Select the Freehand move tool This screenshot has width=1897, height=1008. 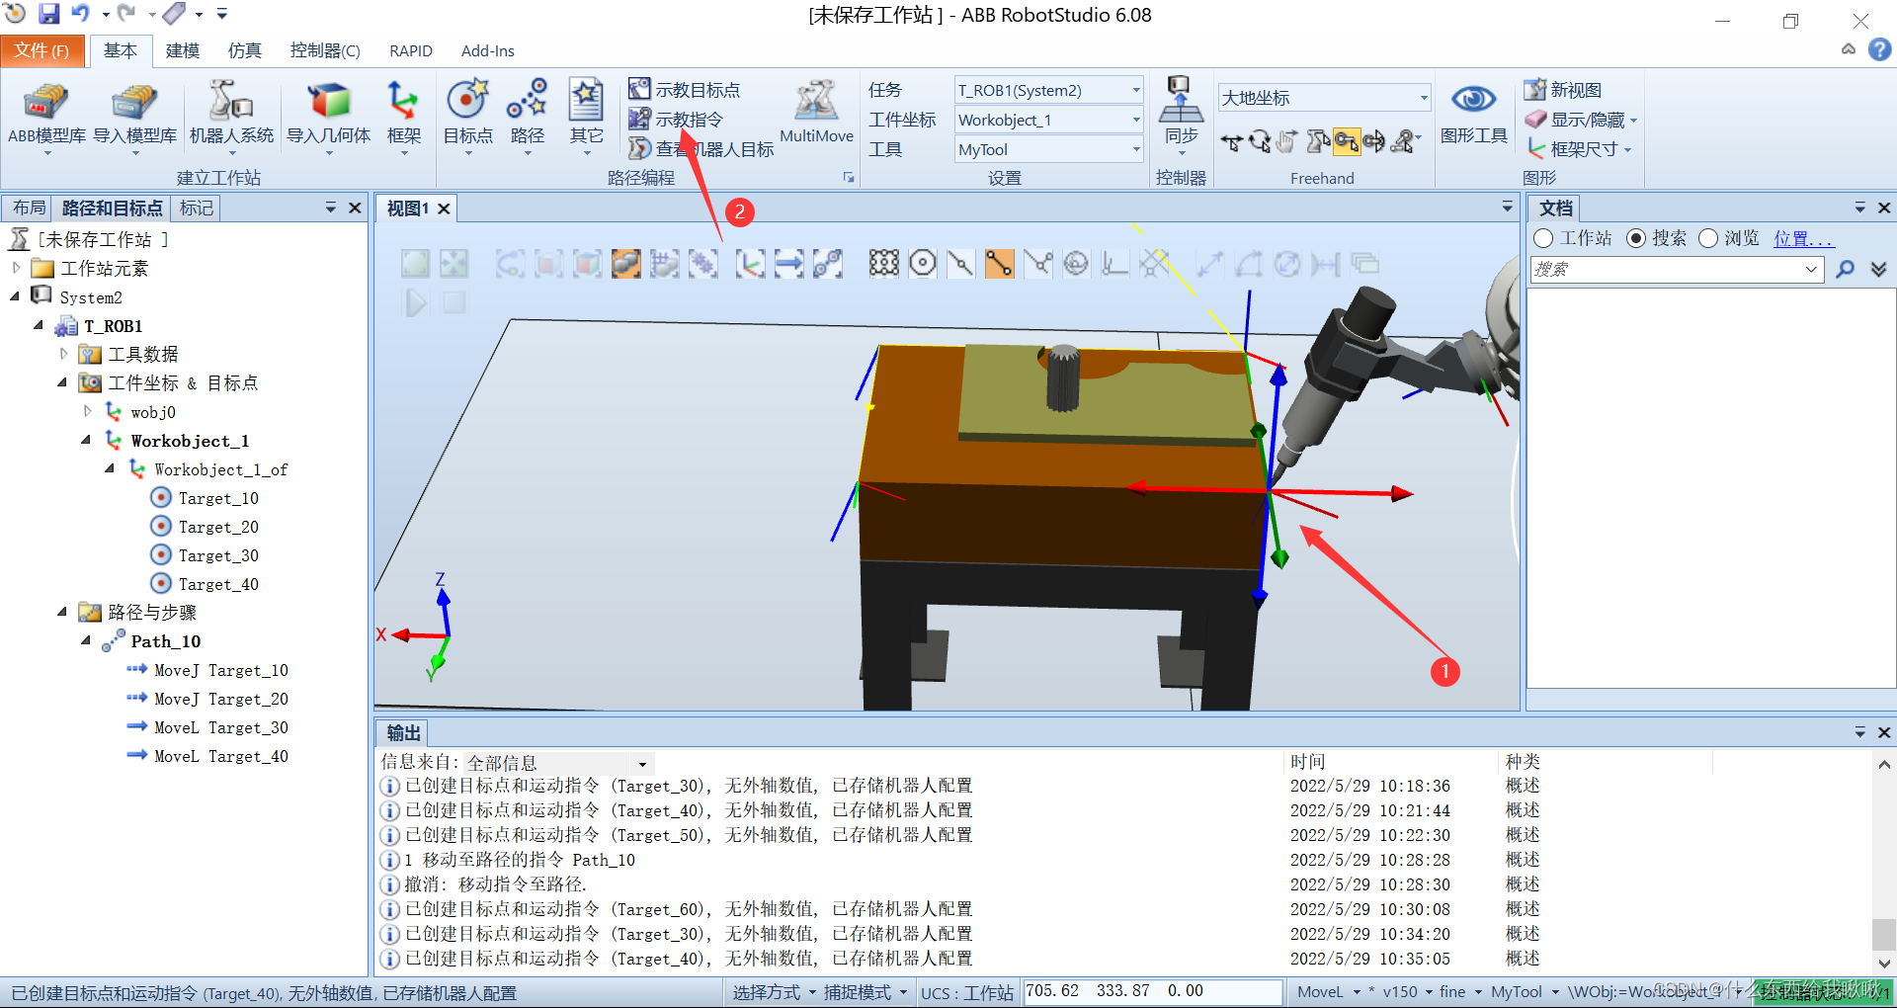point(1231,142)
